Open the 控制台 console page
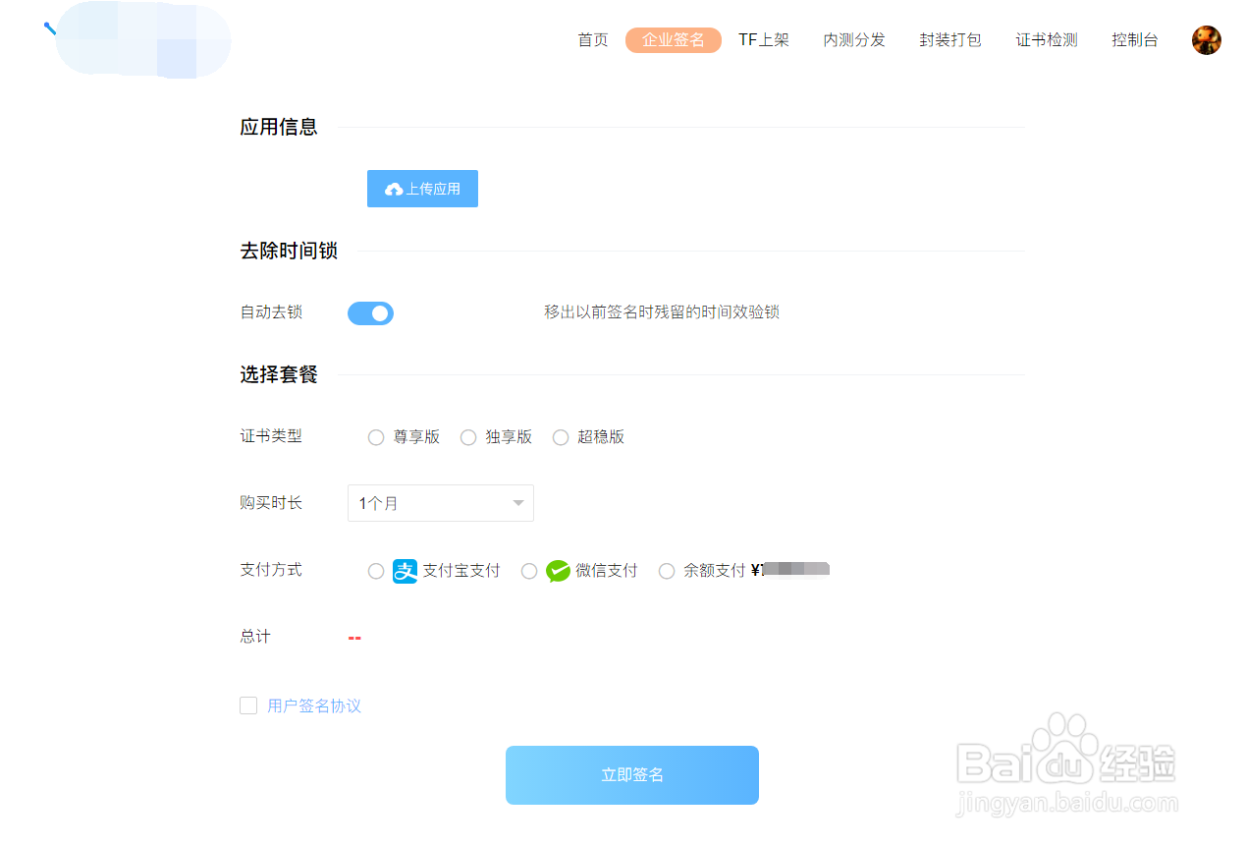Screen dimensions: 1246x846 pos(1135,40)
